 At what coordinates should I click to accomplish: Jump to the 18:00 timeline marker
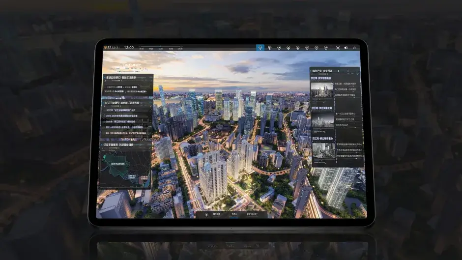pyautogui.click(x=171, y=49)
